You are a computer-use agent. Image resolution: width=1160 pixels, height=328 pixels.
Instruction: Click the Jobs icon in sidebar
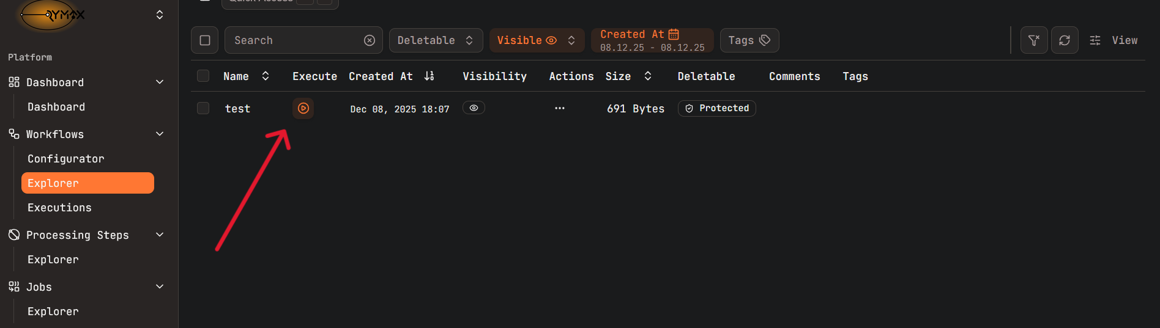point(14,286)
